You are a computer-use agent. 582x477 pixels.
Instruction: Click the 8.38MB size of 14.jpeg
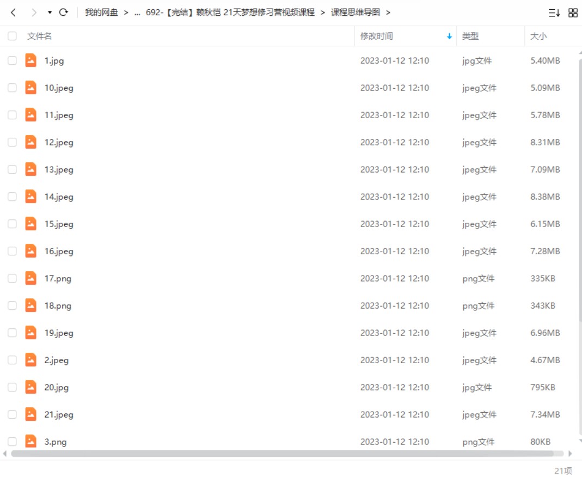tap(545, 197)
